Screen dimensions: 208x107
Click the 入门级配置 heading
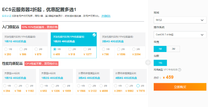pyautogui.click(x=11, y=27)
